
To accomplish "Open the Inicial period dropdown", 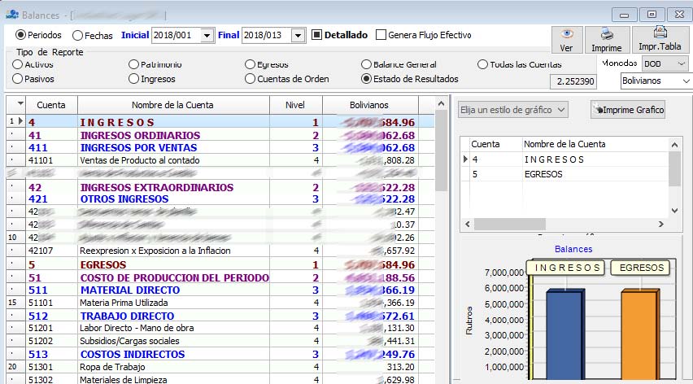I will [x=207, y=35].
